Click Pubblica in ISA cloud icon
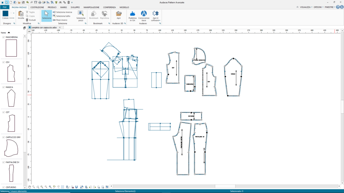The height and width of the screenshot is (193, 344). pos(132,14)
